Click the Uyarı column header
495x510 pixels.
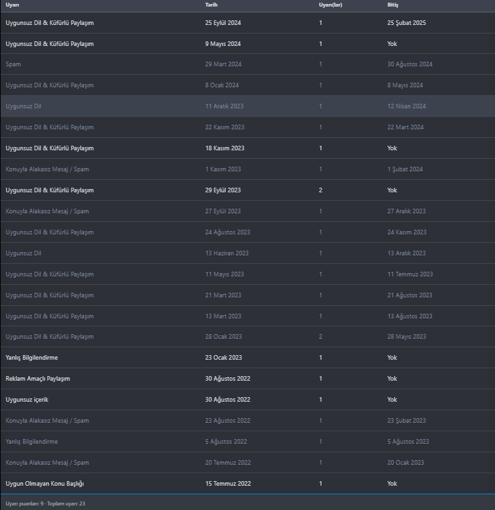point(12,5)
